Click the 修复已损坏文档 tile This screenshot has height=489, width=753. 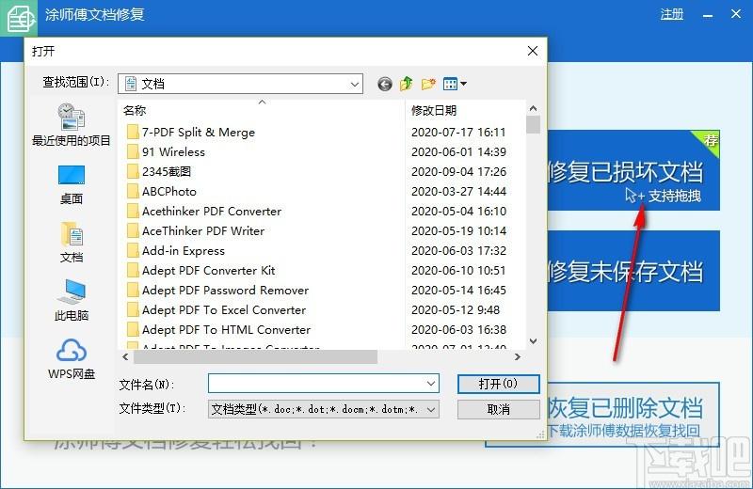pyautogui.click(x=633, y=170)
